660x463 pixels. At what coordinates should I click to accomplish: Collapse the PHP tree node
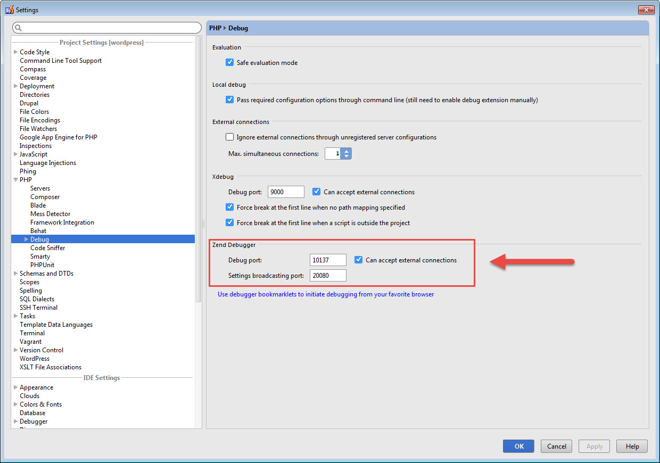15,180
